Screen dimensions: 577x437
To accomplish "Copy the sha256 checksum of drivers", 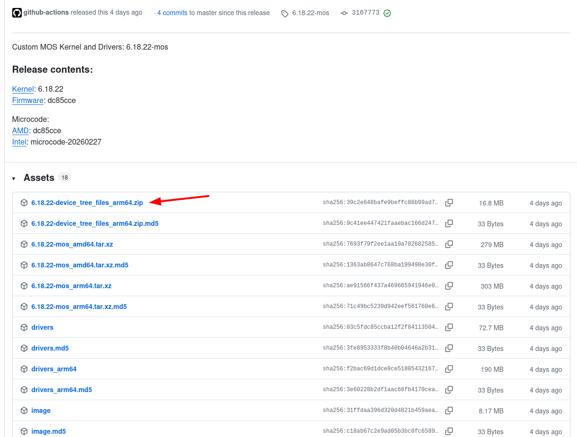I will (449, 327).
